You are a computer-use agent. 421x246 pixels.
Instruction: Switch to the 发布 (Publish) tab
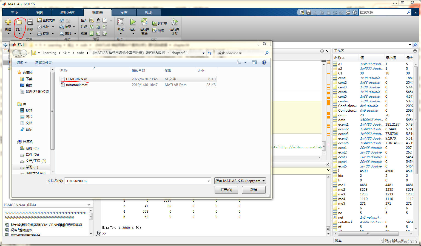tap(124, 13)
